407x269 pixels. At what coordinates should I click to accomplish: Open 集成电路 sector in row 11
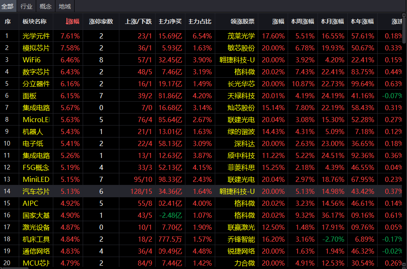[x=36, y=155]
